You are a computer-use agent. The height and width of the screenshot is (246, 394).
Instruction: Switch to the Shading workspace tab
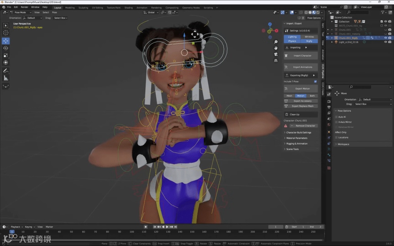129,8
